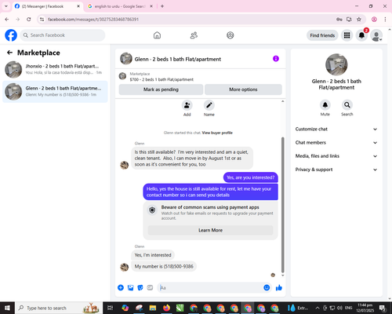The height and width of the screenshot is (314, 392).
Task: Open the Facebook logo home link
Action: [11, 35]
